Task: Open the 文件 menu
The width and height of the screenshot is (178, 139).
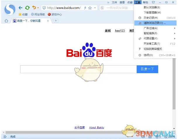Action: (x=114, y=2)
